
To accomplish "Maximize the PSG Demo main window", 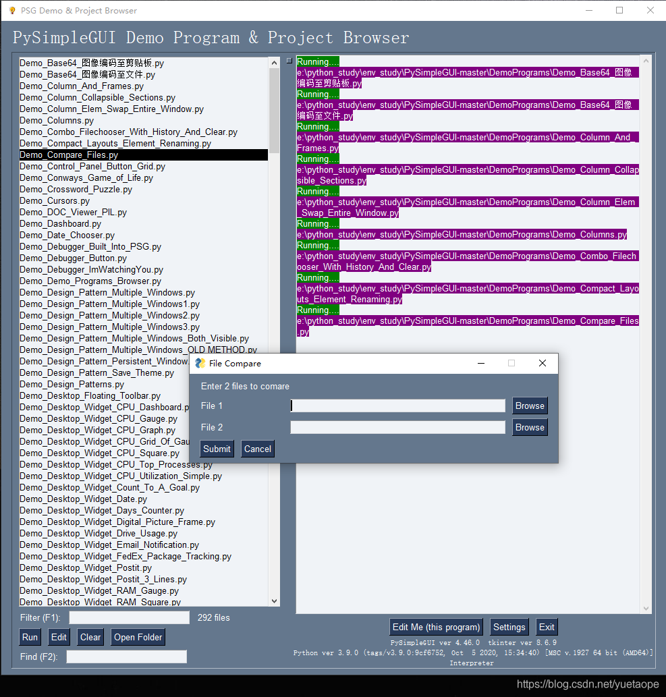I will 619,10.
